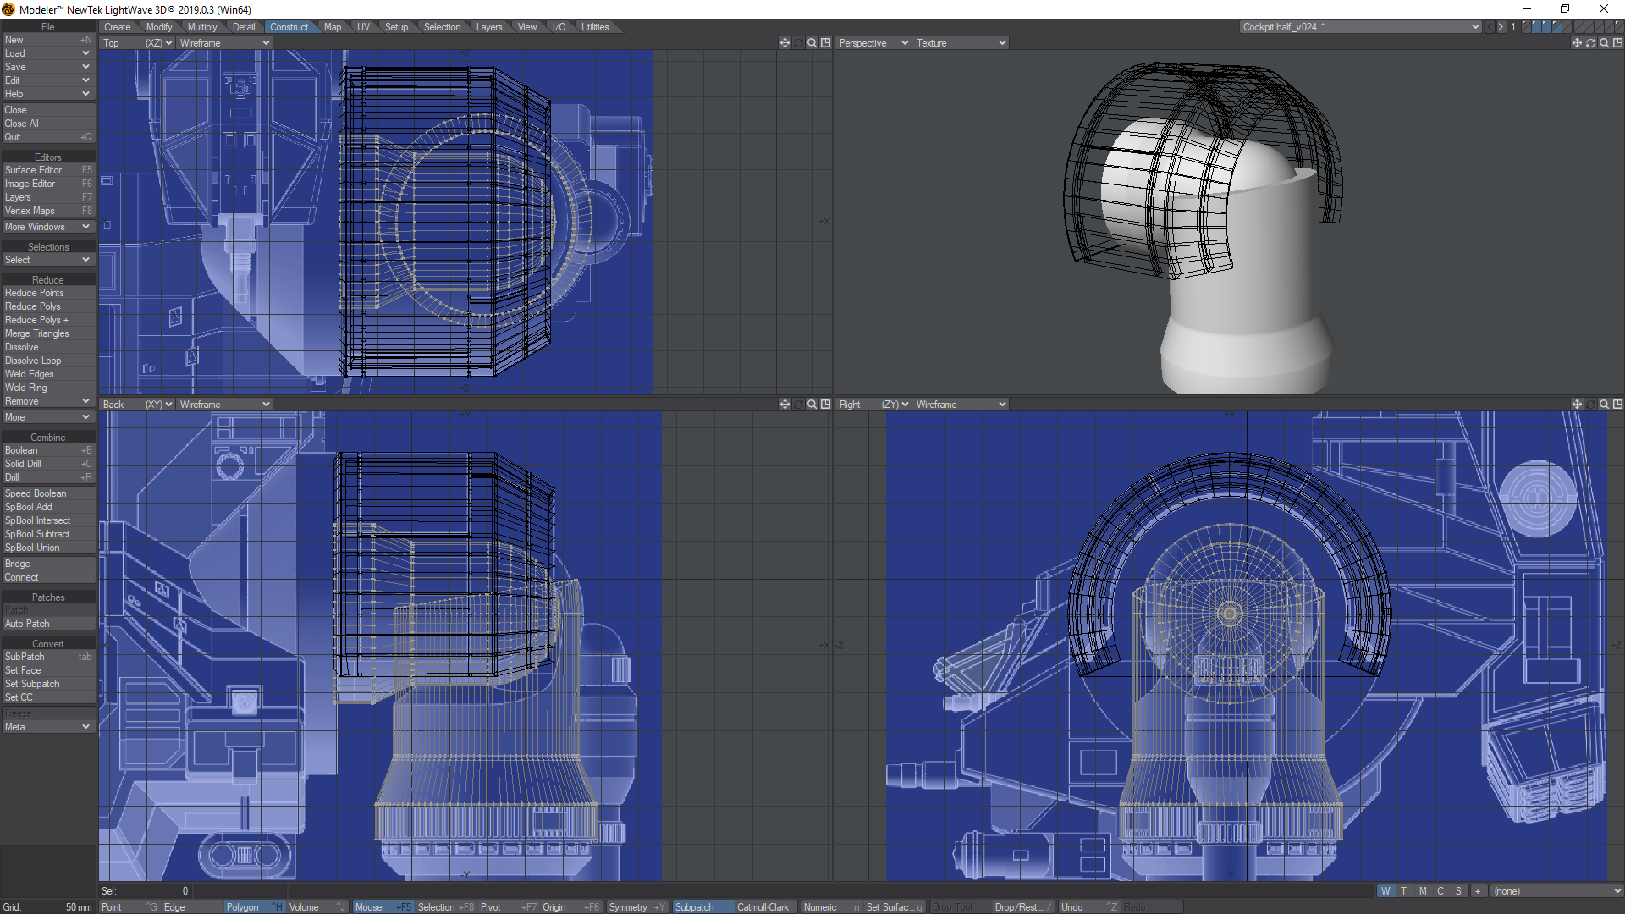Click the Bridge button
Viewport: 1625px width, 914px height.
[x=47, y=564]
